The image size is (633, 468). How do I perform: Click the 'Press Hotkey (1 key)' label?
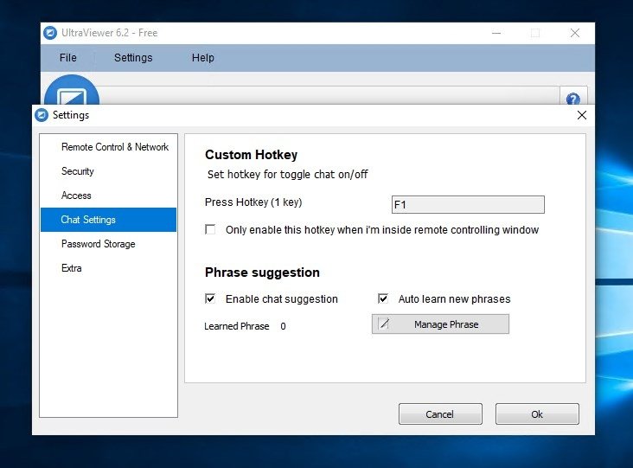point(253,202)
